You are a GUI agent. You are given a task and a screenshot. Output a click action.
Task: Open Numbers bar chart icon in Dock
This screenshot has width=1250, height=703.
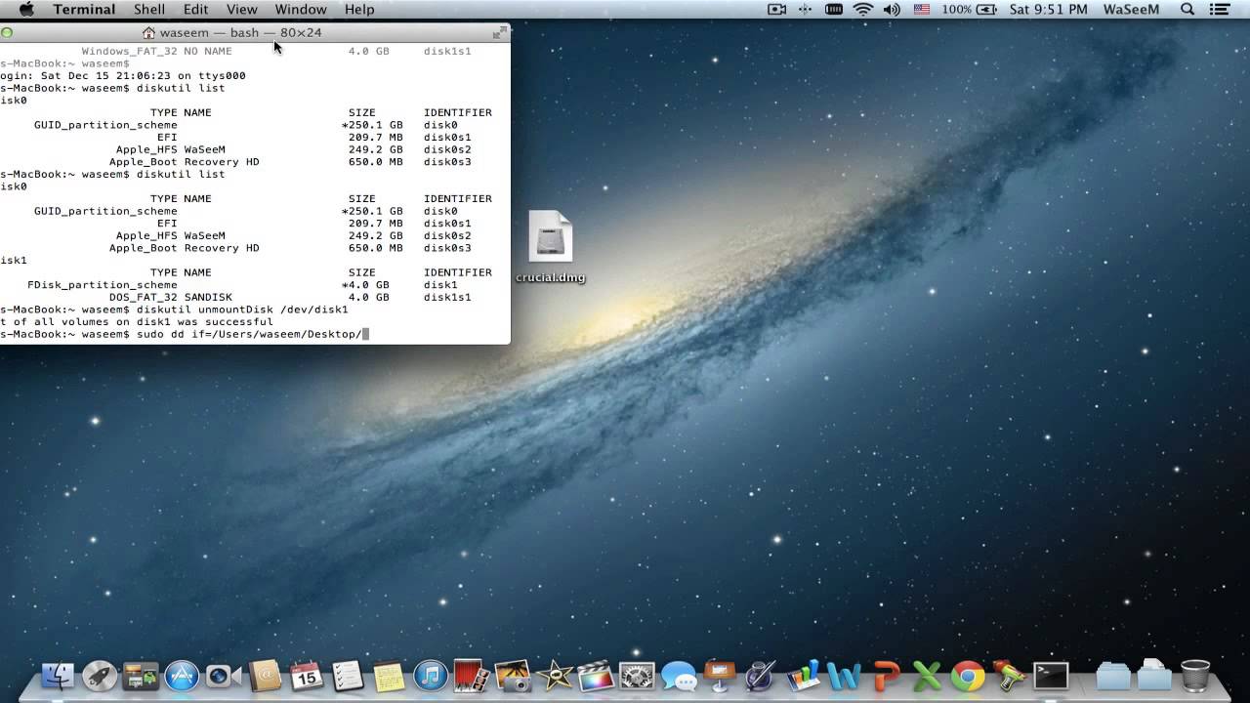tap(803, 675)
